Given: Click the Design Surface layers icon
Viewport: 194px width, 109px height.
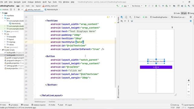Looking at the screenshot, I should pyautogui.click(x=122, y=17).
